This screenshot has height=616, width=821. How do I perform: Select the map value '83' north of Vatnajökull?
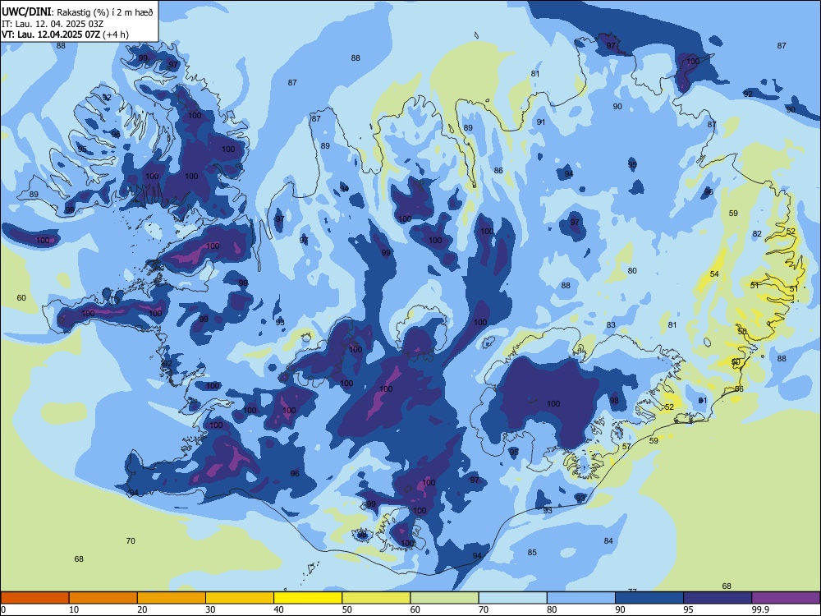[x=611, y=324]
